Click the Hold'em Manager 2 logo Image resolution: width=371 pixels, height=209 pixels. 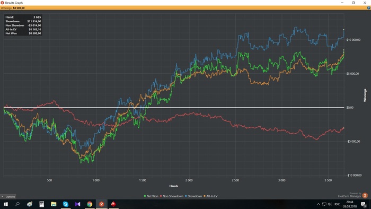[x=365, y=195]
